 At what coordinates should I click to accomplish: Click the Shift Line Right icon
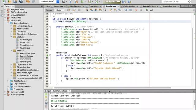point(130,10)
